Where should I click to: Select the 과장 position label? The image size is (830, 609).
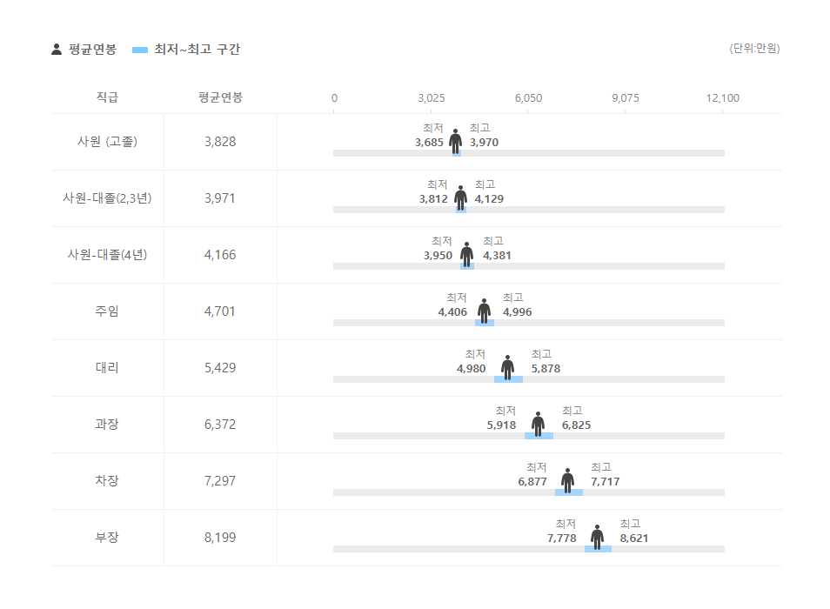[x=107, y=425]
